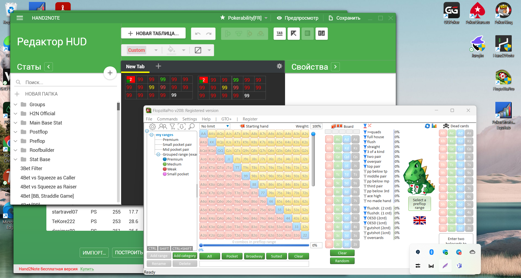Open the No limit game type dropdown

point(215,126)
